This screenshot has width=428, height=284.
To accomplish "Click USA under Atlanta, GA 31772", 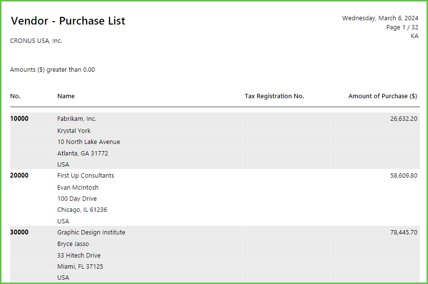I will point(63,165).
